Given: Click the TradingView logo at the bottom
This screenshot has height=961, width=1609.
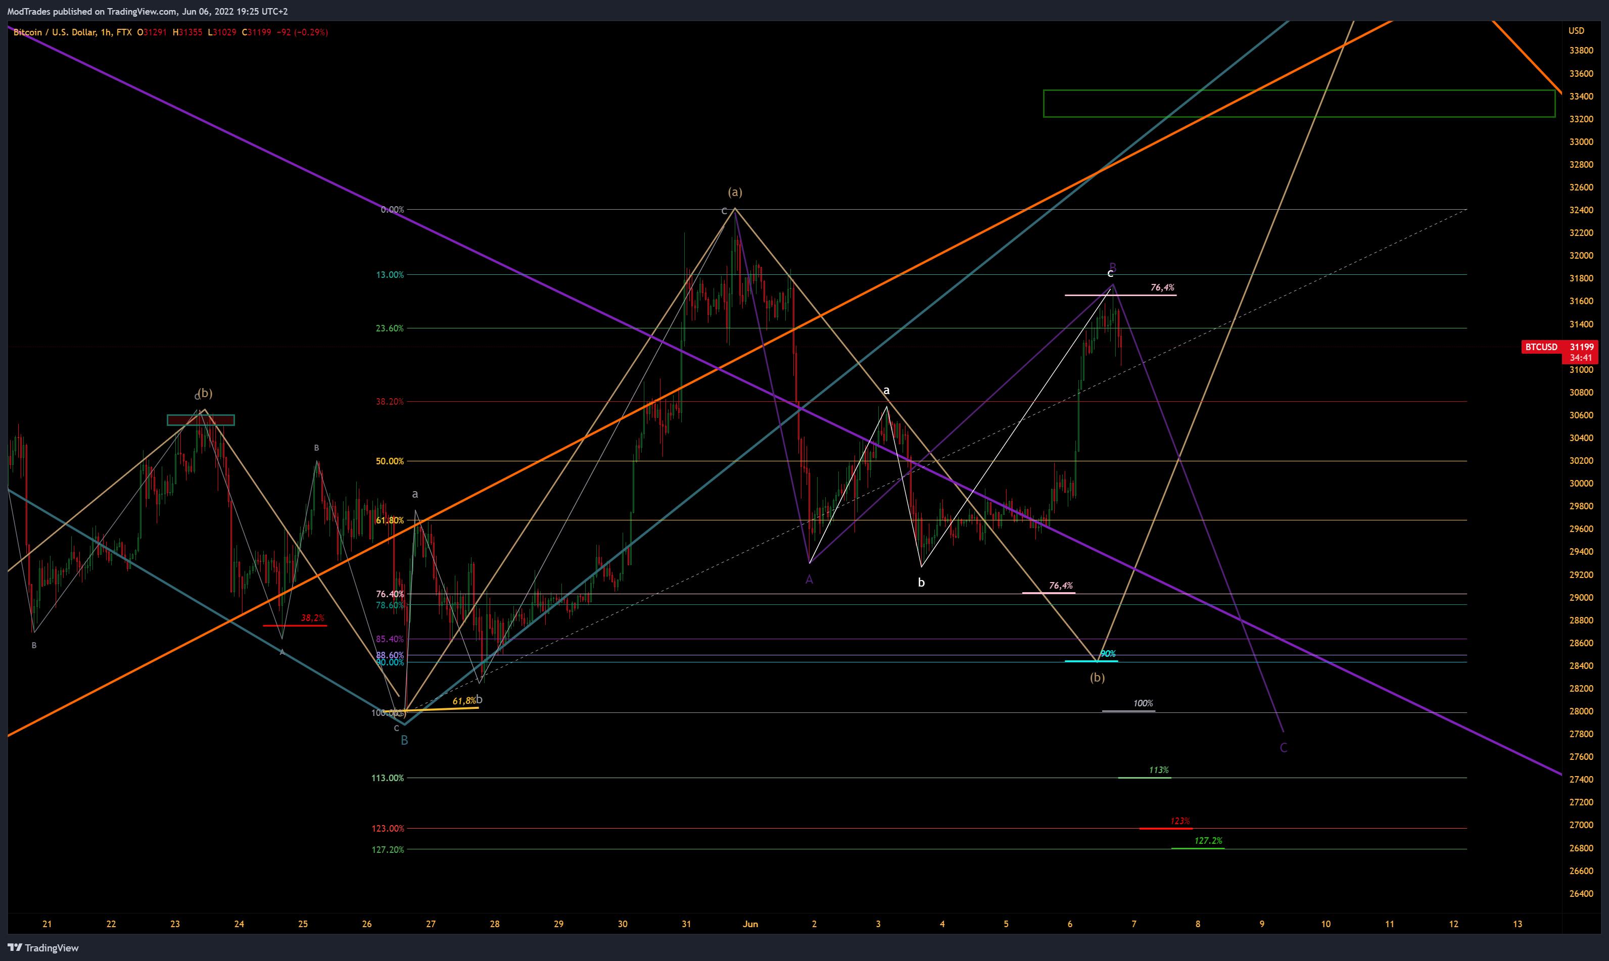Looking at the screenshot, I should click(x=43, y=947).
